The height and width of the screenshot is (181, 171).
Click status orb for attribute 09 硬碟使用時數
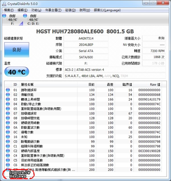8,123
